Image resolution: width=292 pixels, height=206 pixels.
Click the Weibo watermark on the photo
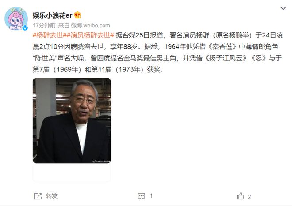tap(101, 161)
